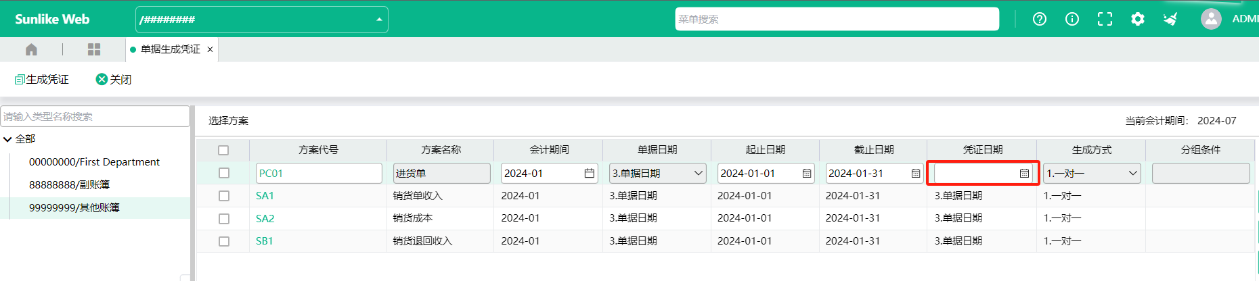
Task: Open the SB1 scheme link
Action: coord(264,241)
